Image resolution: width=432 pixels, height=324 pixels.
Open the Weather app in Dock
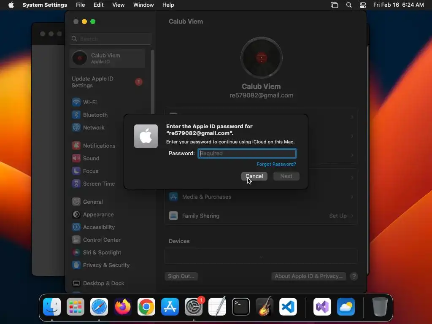346,307
